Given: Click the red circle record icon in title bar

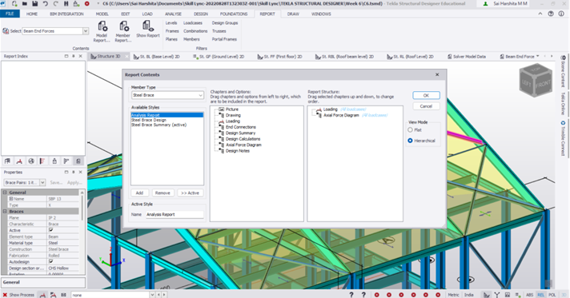Looking at the screenshot, I should click(87, 4).
